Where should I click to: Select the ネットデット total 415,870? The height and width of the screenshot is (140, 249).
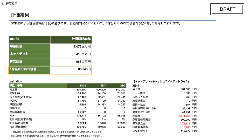[185, 131]
